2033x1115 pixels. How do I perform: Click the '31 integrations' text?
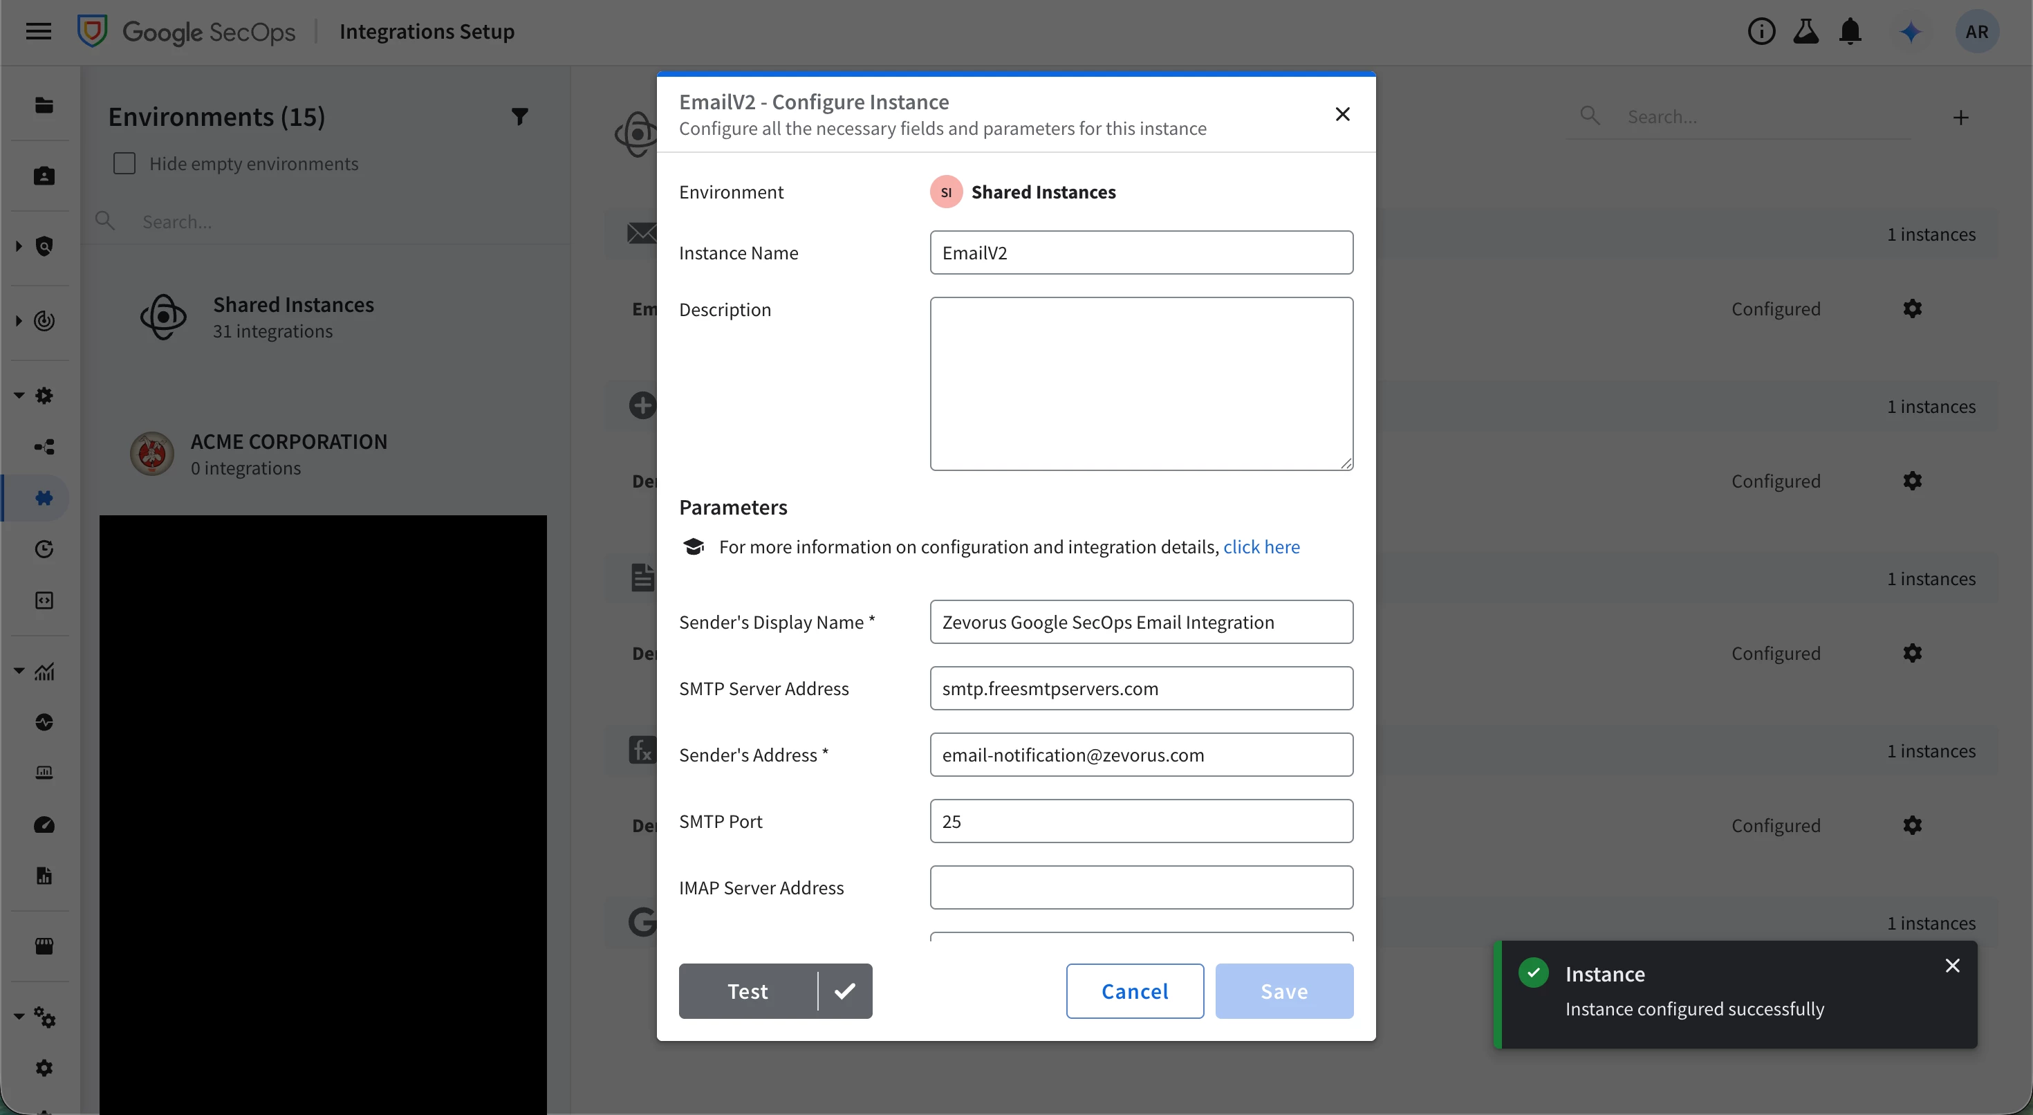click(273, 331)
